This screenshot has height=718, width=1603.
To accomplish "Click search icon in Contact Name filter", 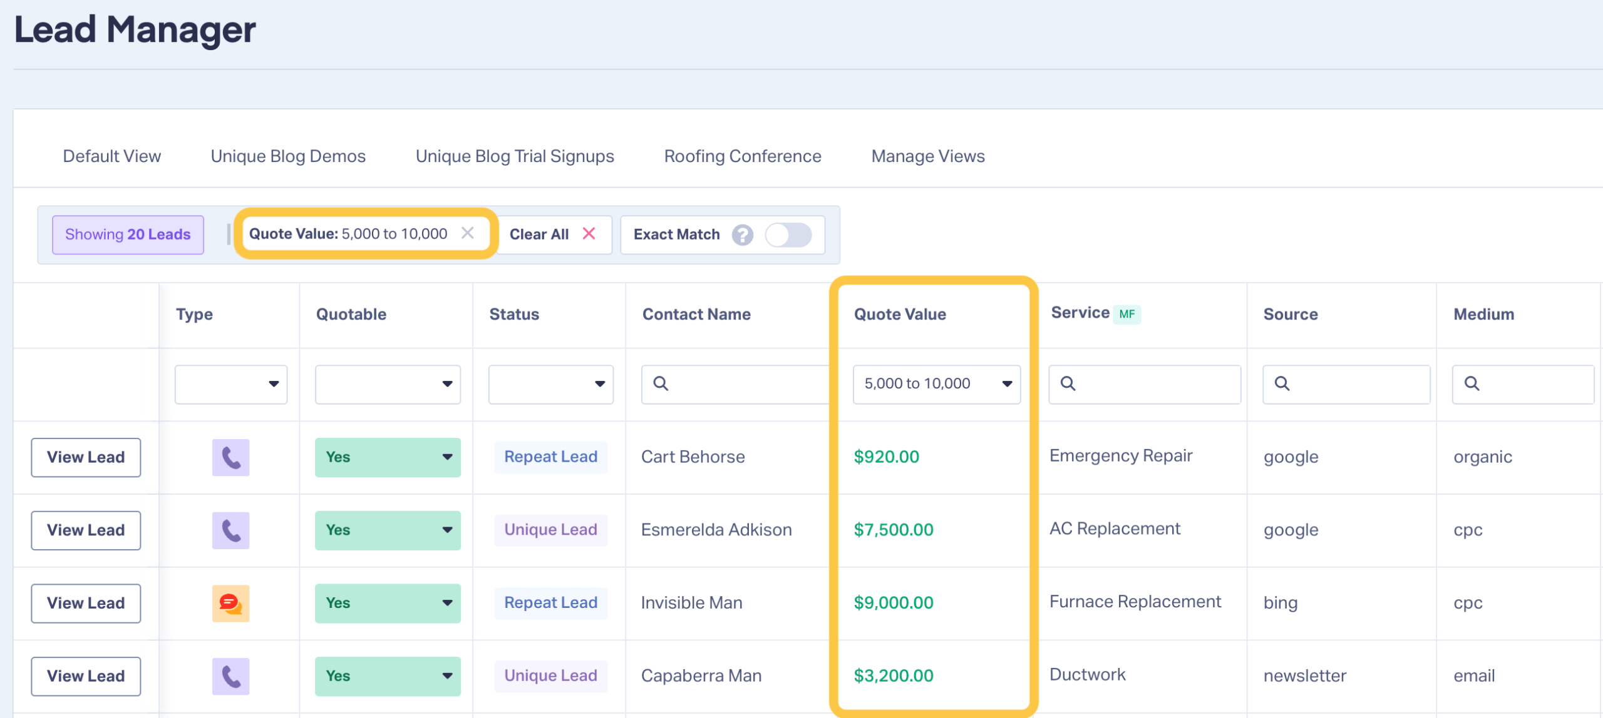I will tap(661, 383).
